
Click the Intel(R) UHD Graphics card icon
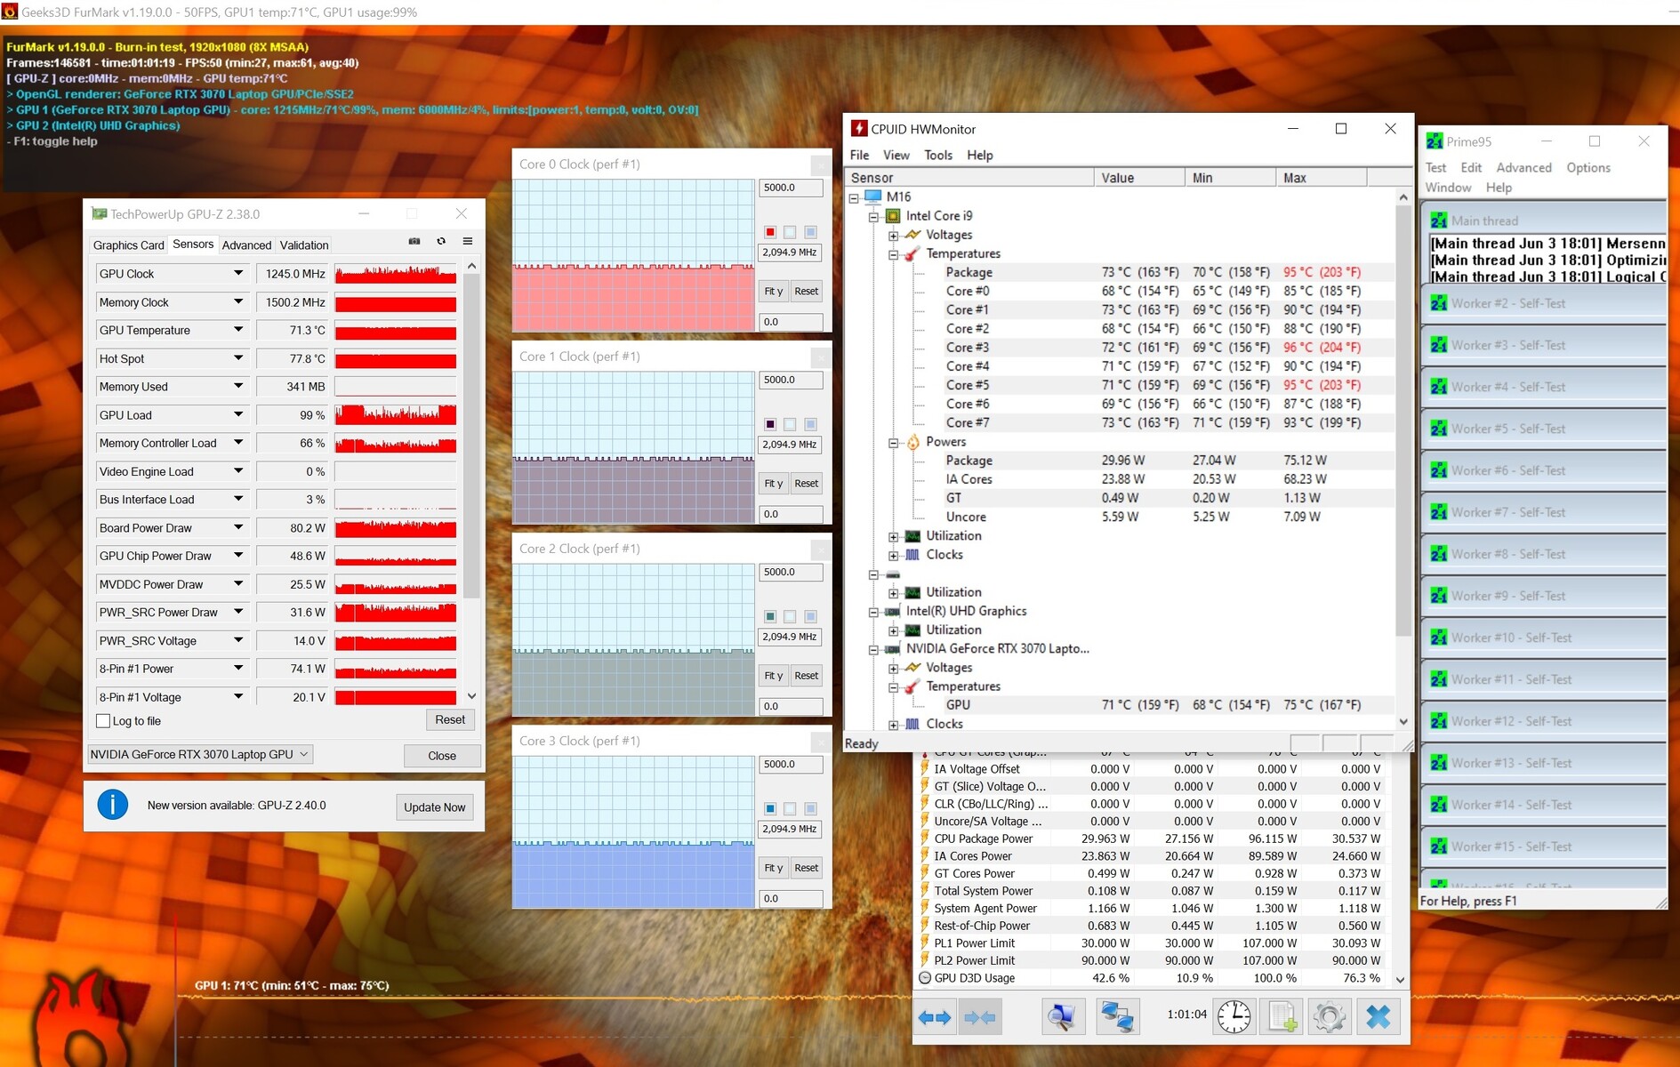[x=893, y=612]
